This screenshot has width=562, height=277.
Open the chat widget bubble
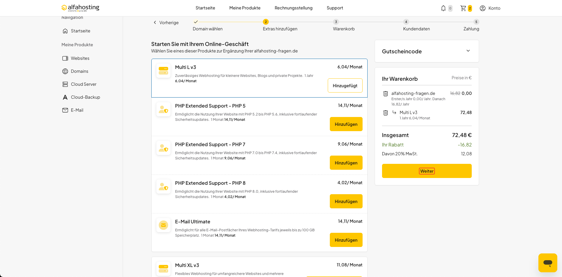point(548,263)
